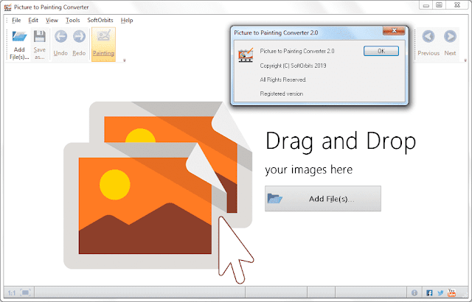Open the SoftOrbits menu
Image resolution: width=472 pixels, height=302 pixels.
pos(100,20)
